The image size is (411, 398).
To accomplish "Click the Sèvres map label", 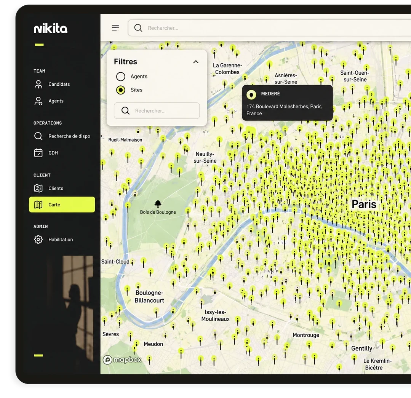I will 110,334.
